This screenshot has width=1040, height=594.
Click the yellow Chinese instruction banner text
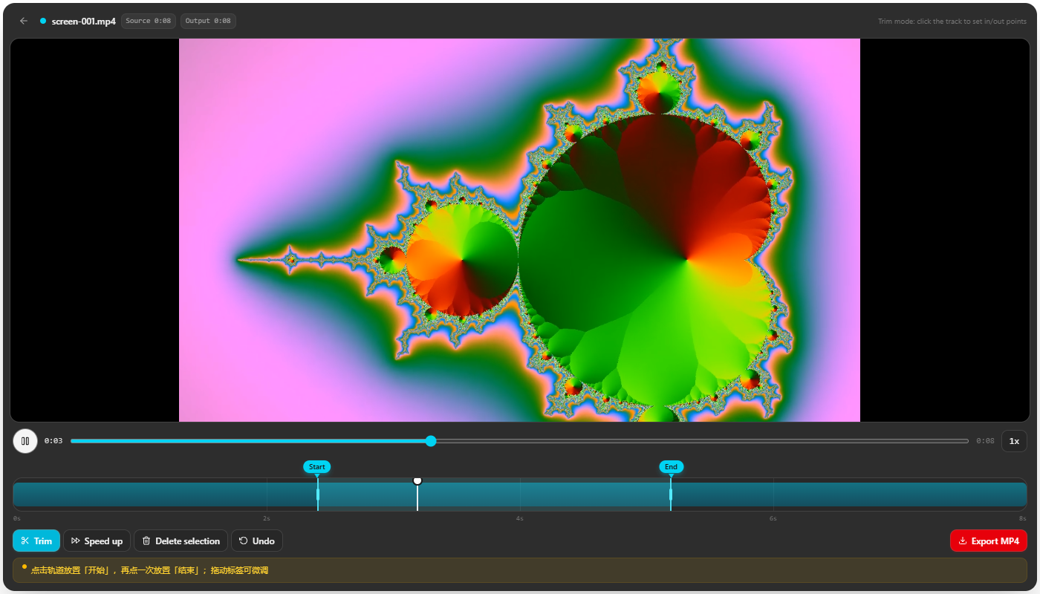pos(149,570)
